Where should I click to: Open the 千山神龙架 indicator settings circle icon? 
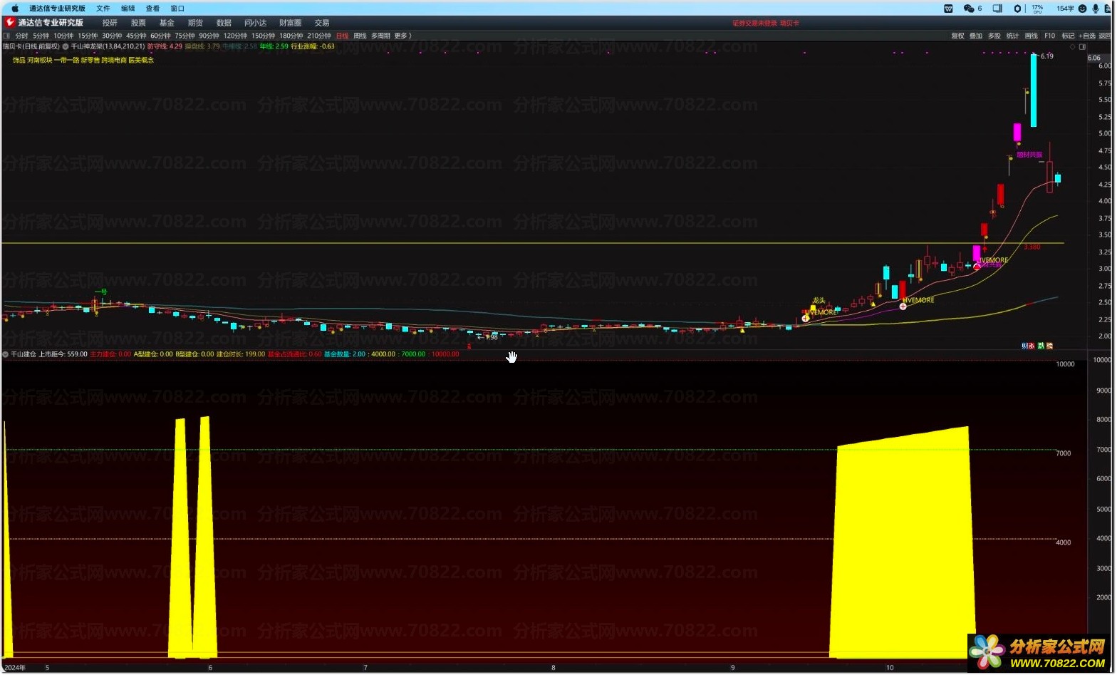[x=66, y=46]
